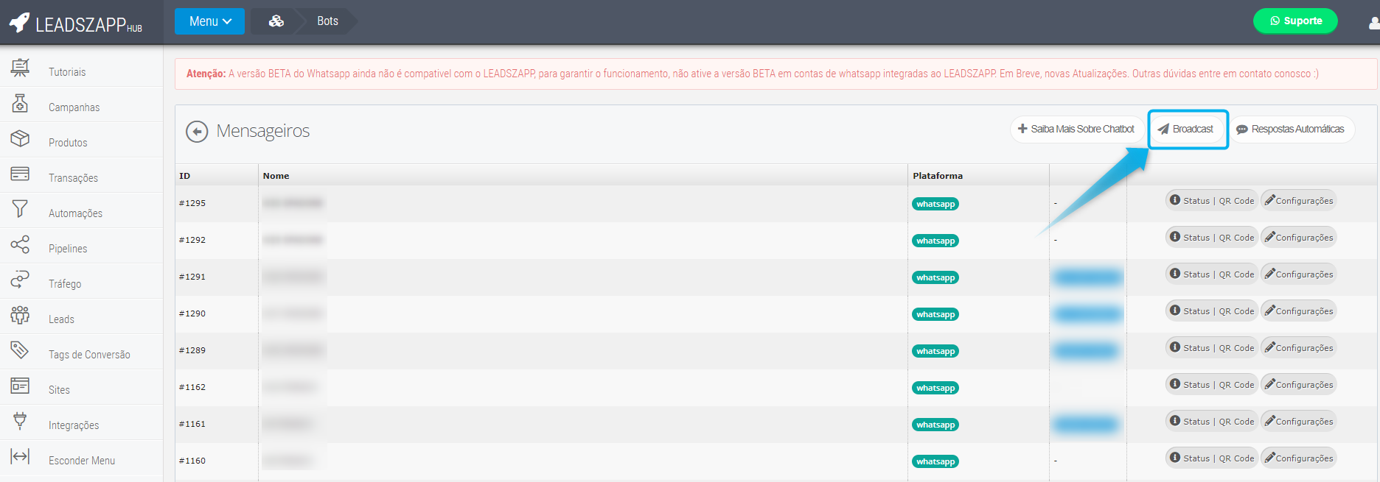1380x482 pixels.
Task: Click the back arrow next to Mensageiros
Action: (197, 131)
